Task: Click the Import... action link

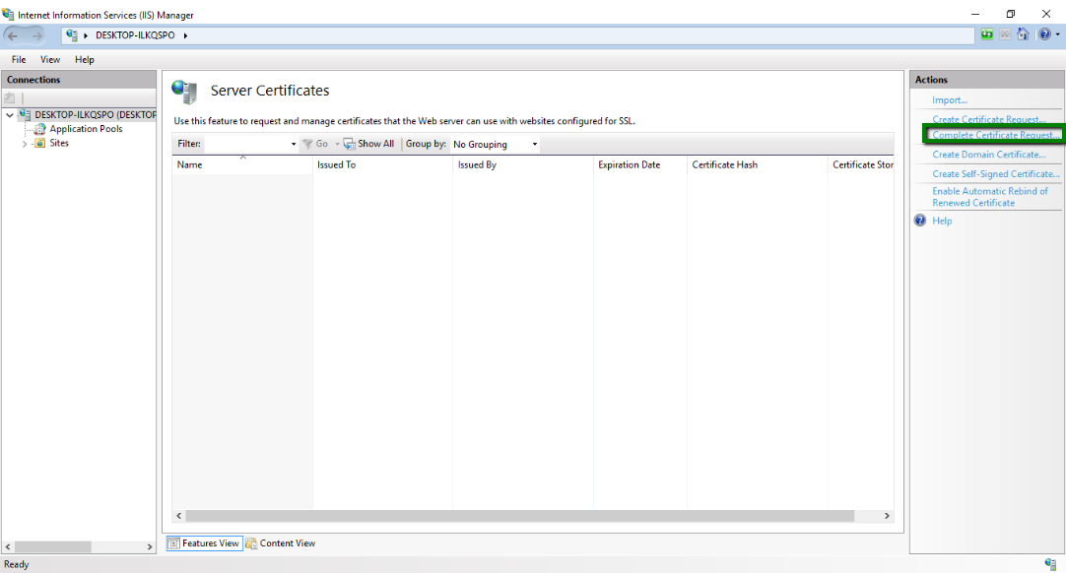Action: (950, 100)
